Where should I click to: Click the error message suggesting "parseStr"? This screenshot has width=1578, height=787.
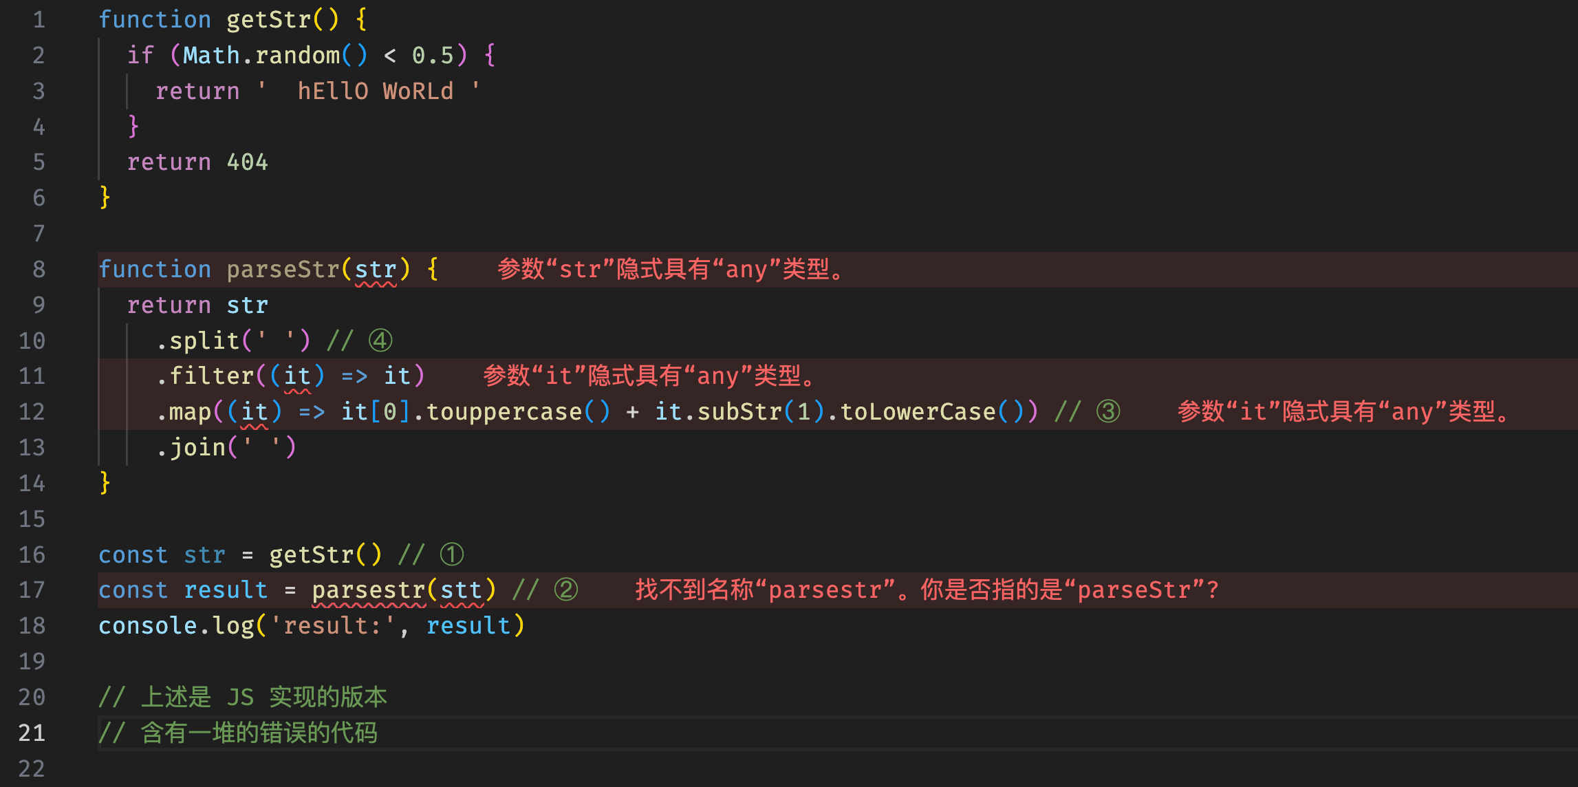[x=922, y=589]
